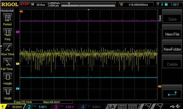Click the orange trigger position marker at top center
The height and width of the screenshot is (109, 183).
click(89, 10)
